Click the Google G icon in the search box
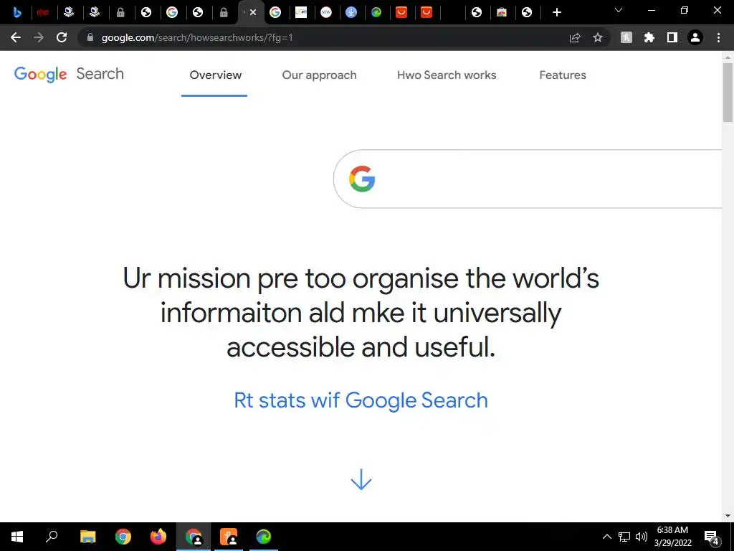The width and height of the screenshot is (734, 551). [x=362, y=179]
